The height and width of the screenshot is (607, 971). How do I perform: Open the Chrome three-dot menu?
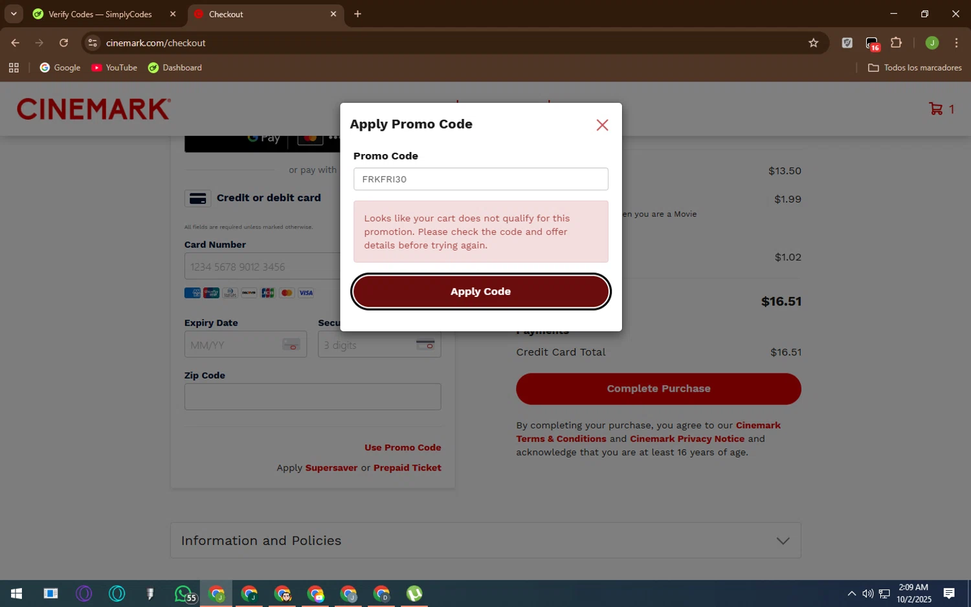click(x=956, y=43)
